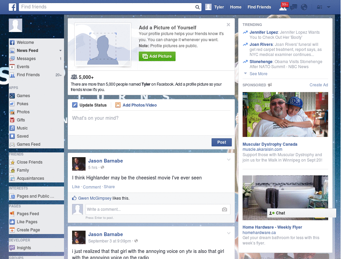Open the Music app icon
The width and height of the screenshot is (345, 259).
[x=12, y=128]
